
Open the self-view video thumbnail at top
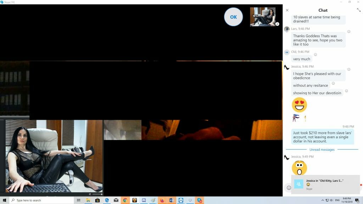263,17
